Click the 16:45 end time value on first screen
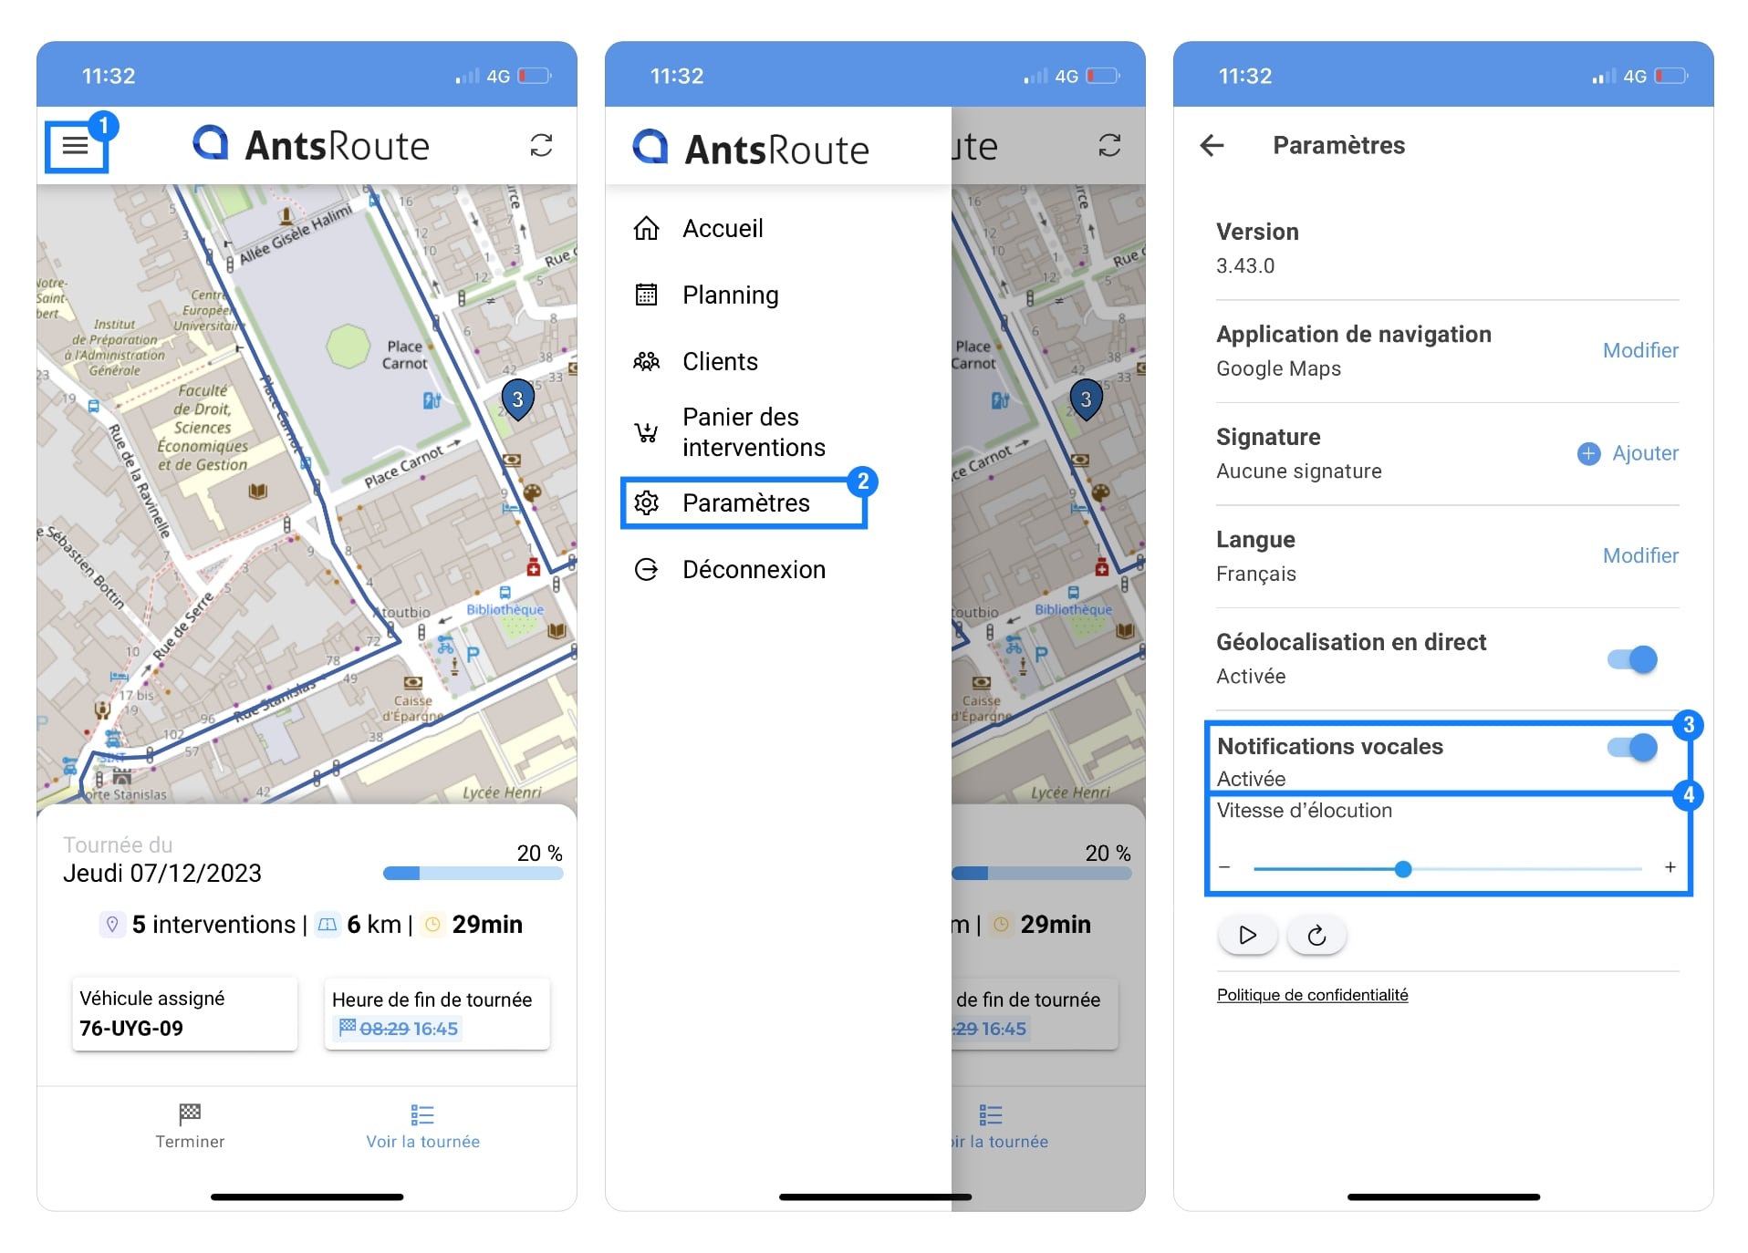 coord(436,1029)
